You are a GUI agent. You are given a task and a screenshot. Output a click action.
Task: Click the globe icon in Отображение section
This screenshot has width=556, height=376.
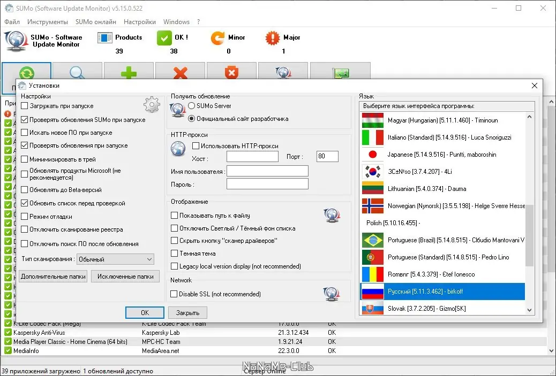pos(332,216)
